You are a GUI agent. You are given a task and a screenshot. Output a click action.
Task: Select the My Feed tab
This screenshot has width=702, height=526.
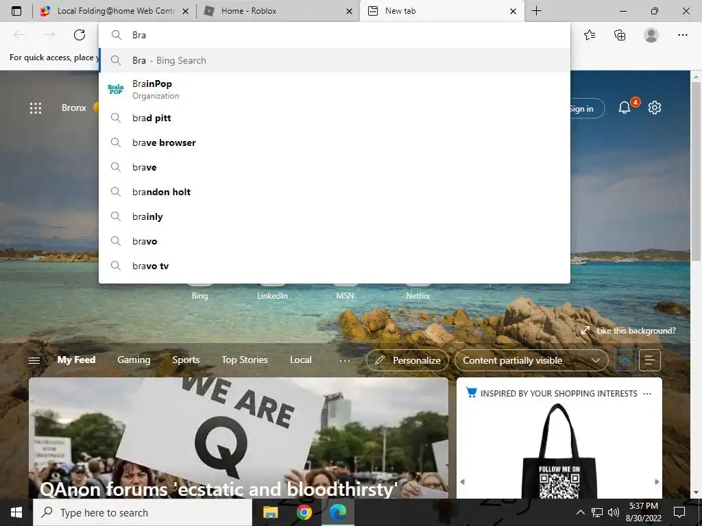76,360
